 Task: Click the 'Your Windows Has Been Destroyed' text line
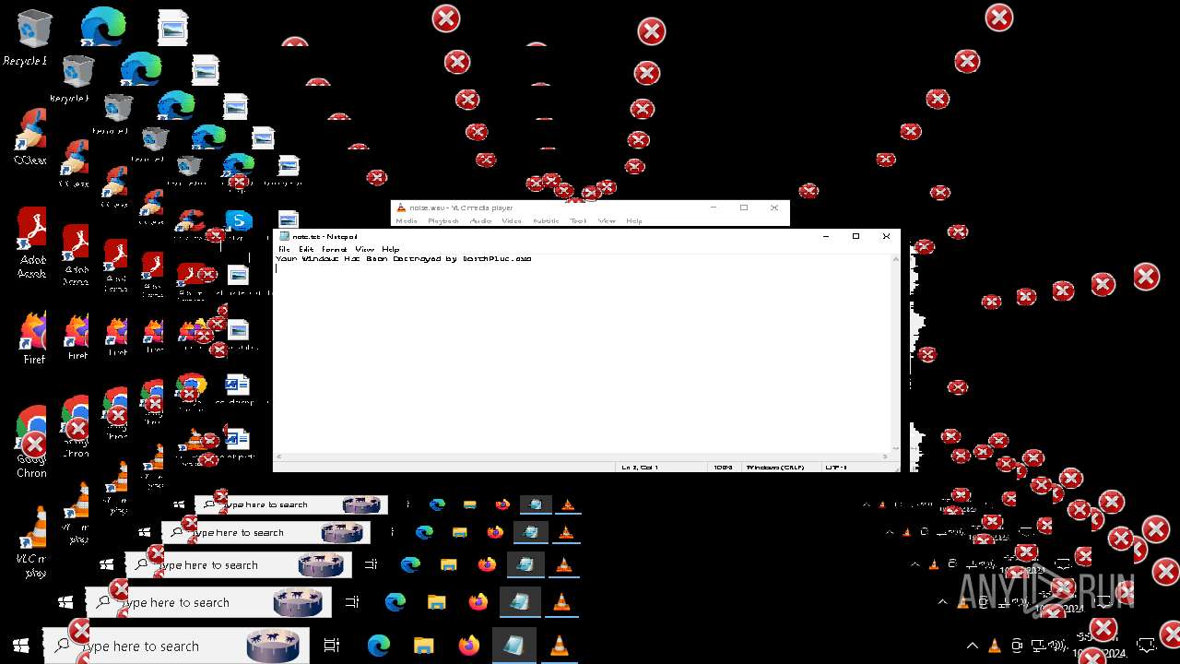click(404, 259)
